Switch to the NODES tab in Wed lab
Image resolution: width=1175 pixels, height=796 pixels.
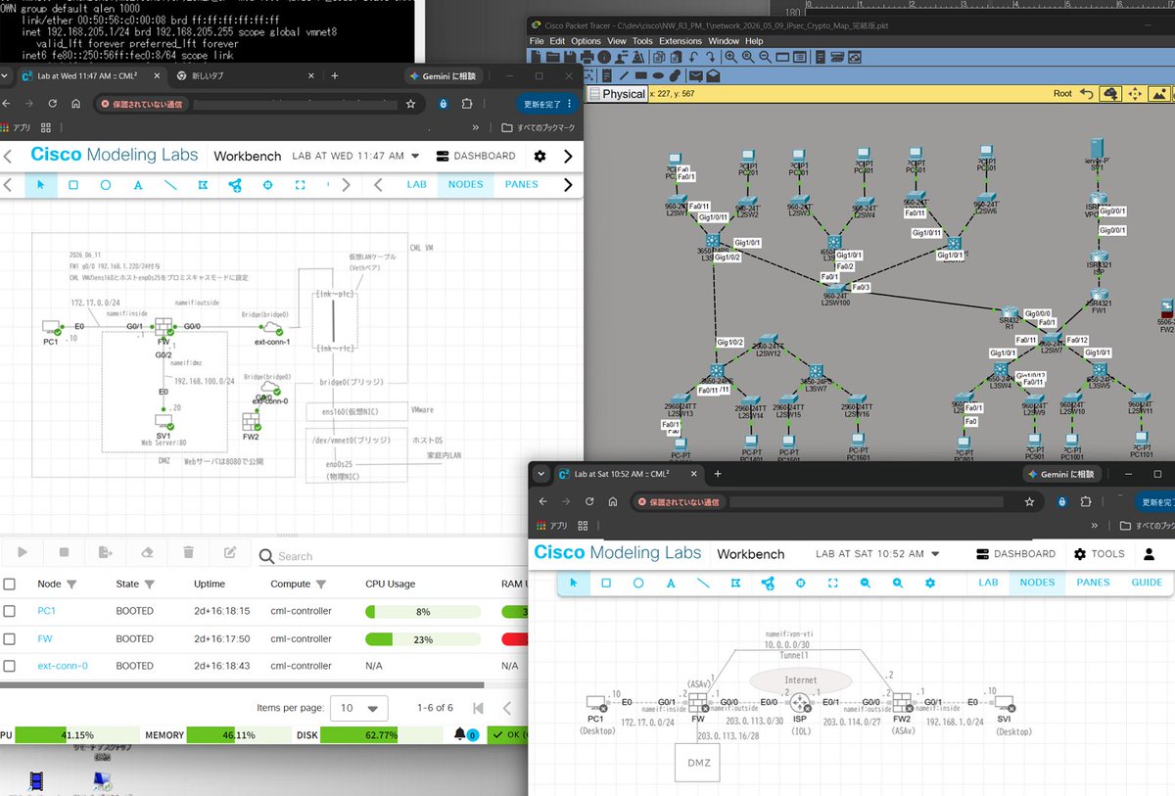pyautogui.click(x=466, y=184)
